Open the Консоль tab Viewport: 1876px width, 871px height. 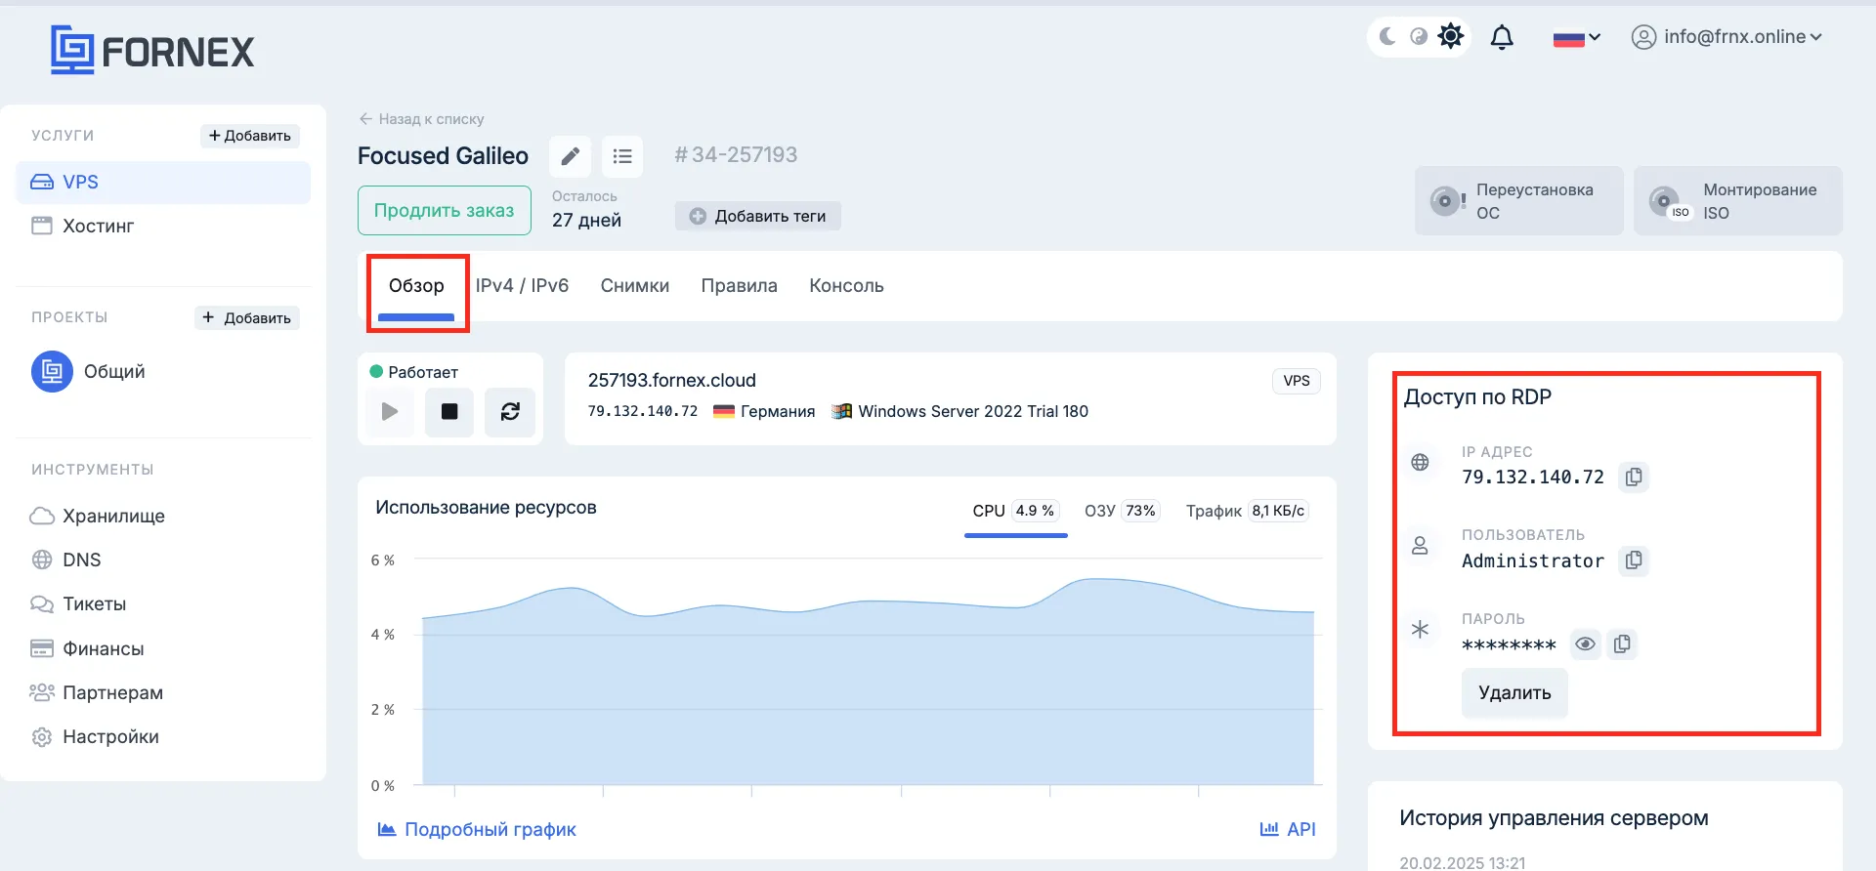click(846, 286)
